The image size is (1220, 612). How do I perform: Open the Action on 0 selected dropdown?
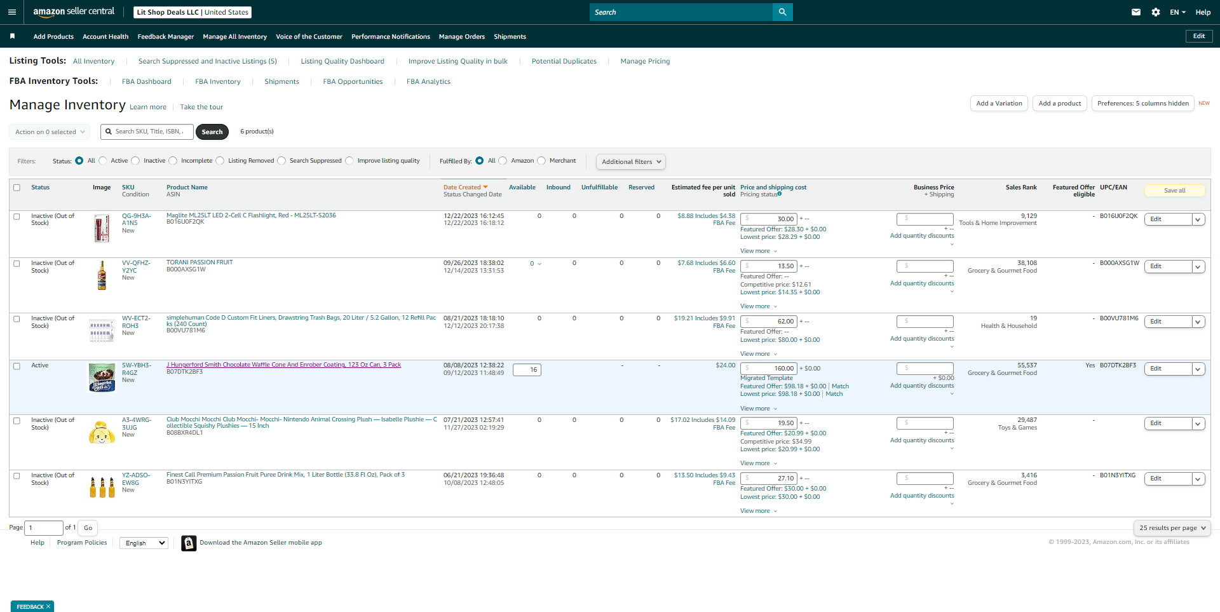click(x=50, y=132)
